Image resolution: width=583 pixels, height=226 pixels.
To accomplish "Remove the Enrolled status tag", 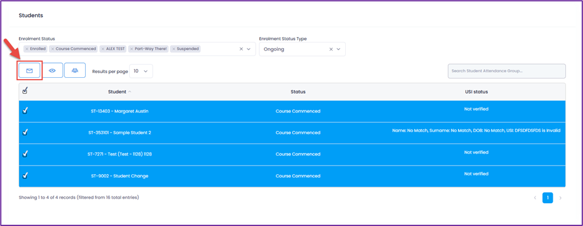I will pyautogui.click(x=27, y=49).
